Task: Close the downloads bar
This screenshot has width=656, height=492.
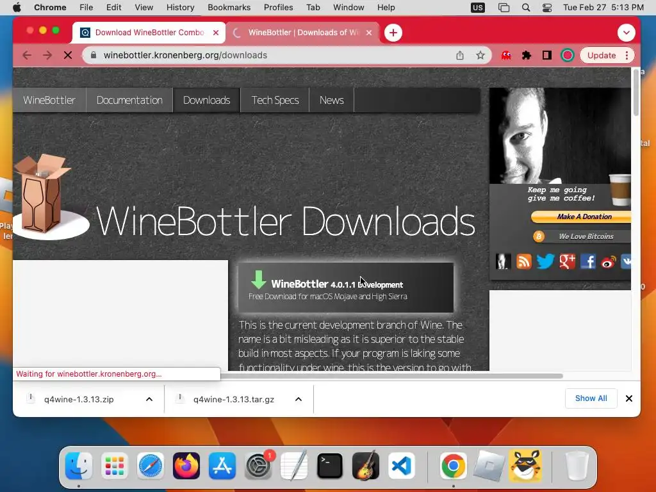Action: pyautogui.click(x=629, y=398)
